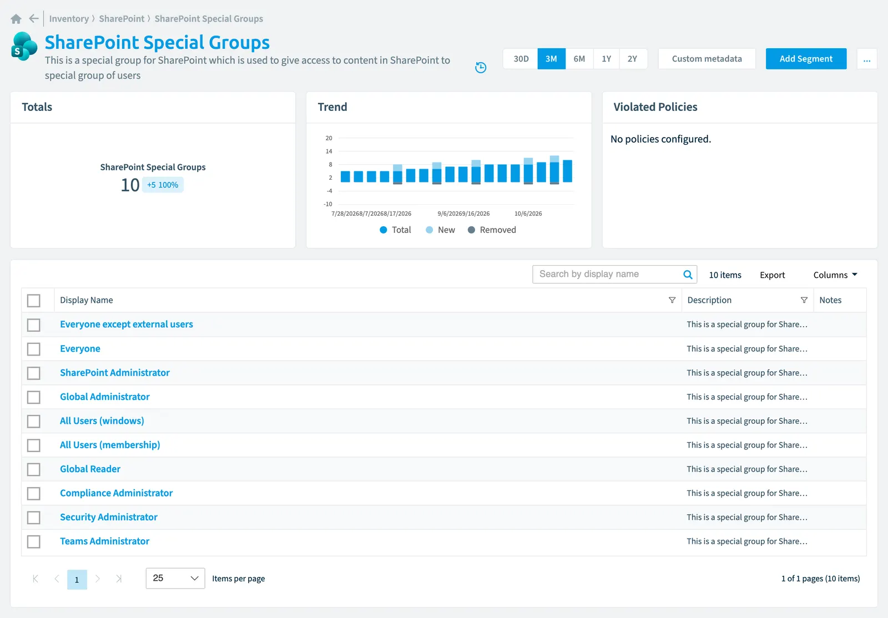Click the search magnifier icon

688,275
